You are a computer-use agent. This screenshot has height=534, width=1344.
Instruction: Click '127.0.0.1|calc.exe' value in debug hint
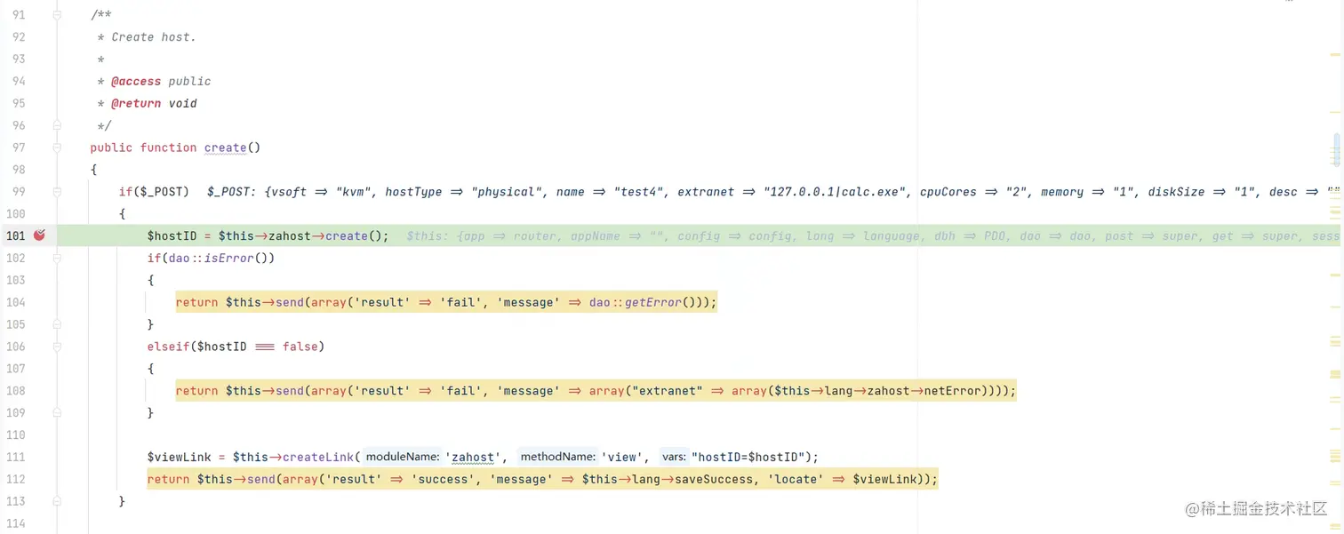point(835,192)
